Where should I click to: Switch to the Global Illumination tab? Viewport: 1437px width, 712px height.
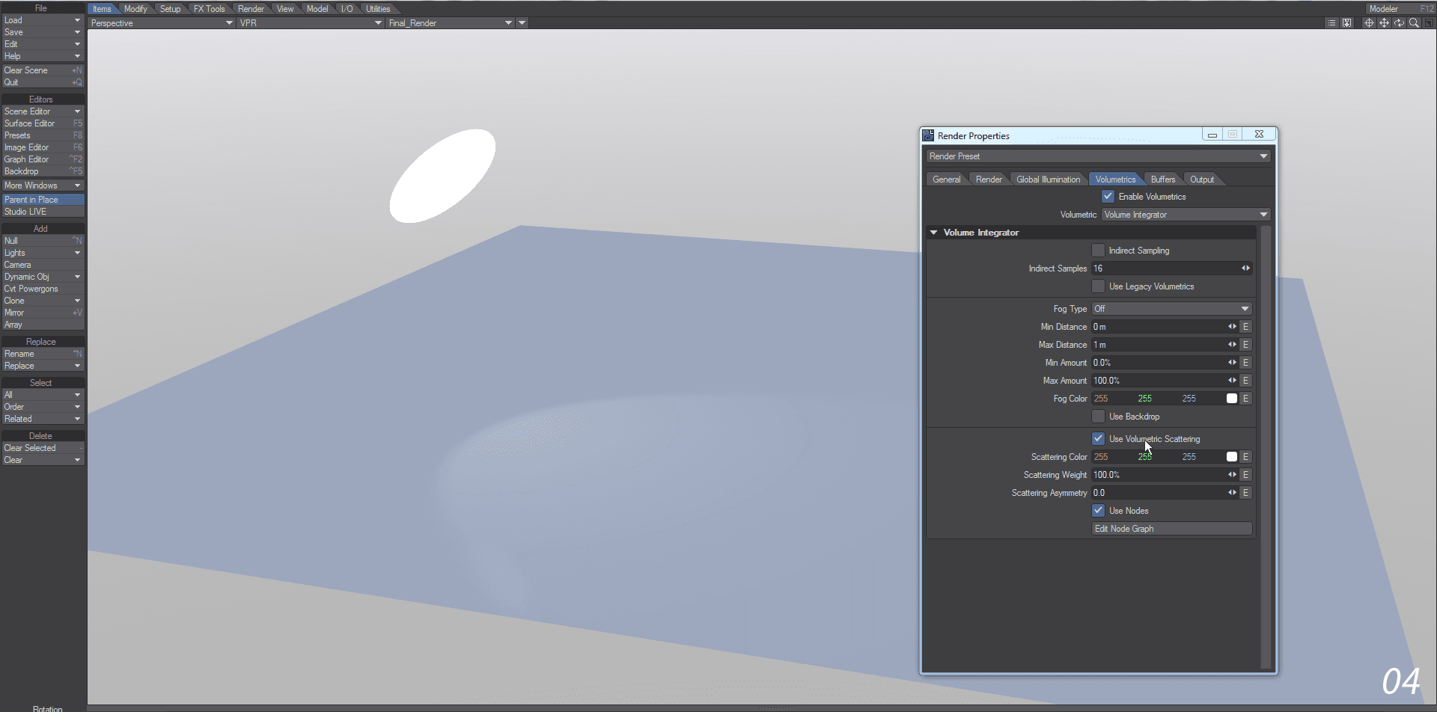tap(1048, 179)
